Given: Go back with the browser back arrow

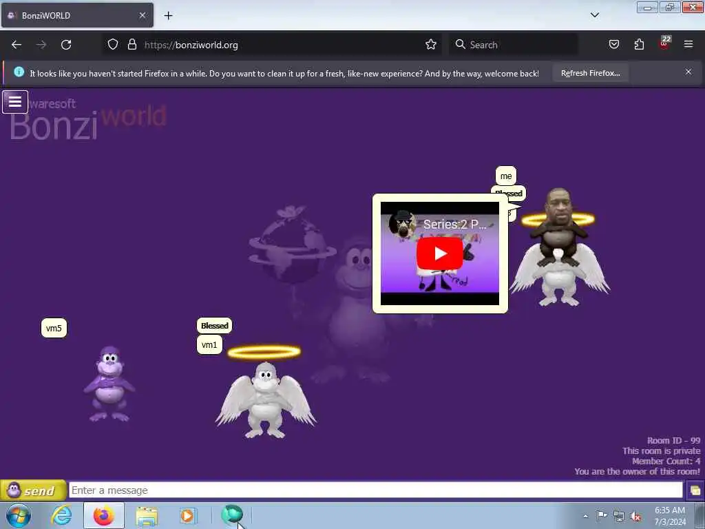Looking at the screenshot, I should (x=17, y=45).
